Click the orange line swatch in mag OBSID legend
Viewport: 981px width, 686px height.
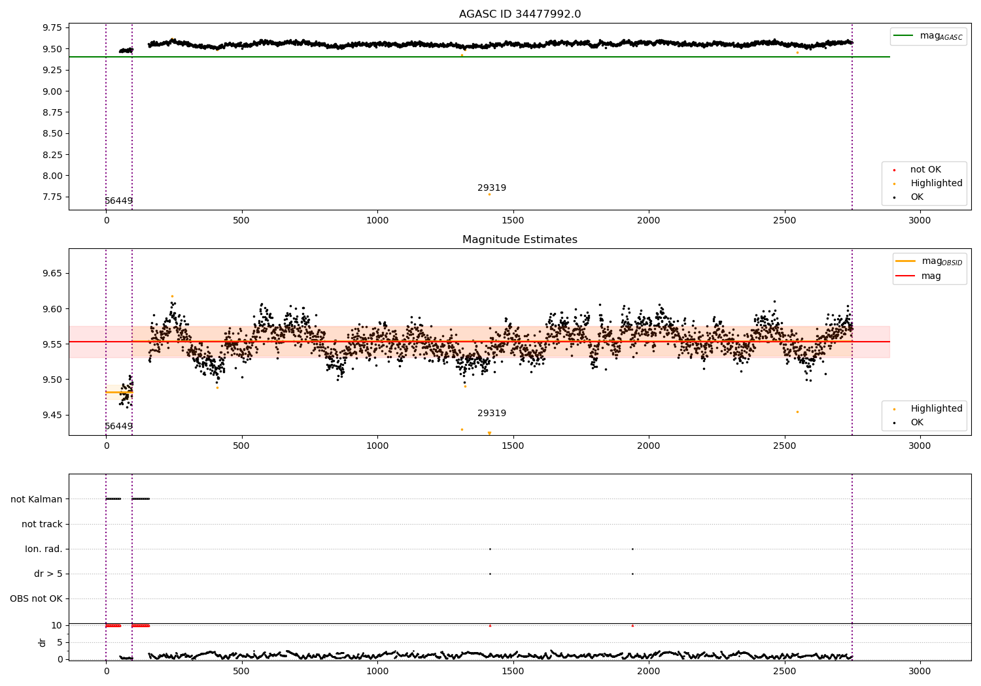coord(905,261)
